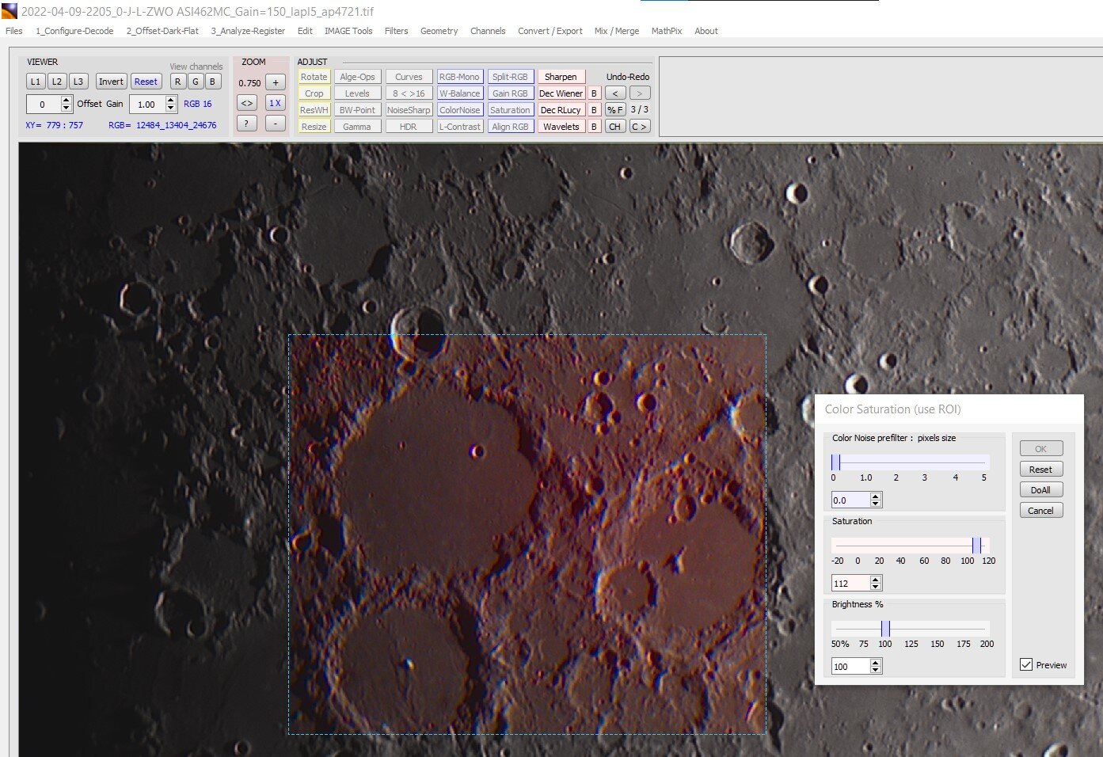The image size is (1103, 757).
Task: Open the Geometry menu
Action: pos(439,31)
